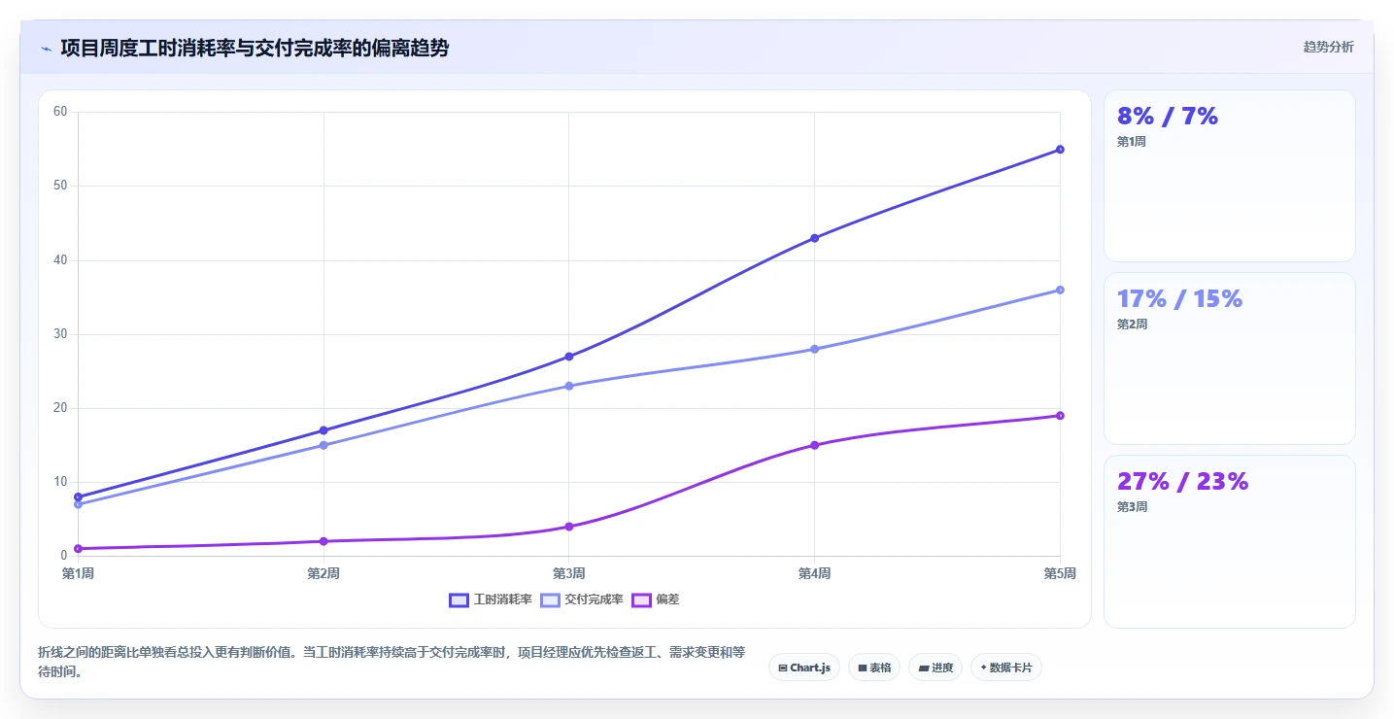1394x719 pixels.
Task: Click the 第5周 x-axis label
Action: click(1060, 573)
